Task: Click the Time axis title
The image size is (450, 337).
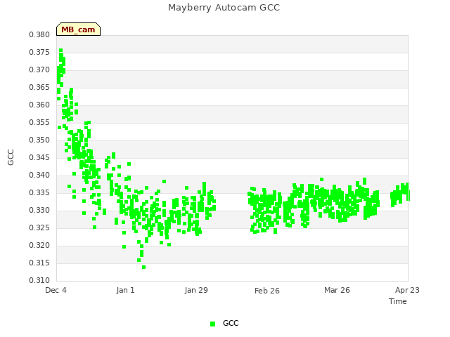Action: tap(398, 301)
